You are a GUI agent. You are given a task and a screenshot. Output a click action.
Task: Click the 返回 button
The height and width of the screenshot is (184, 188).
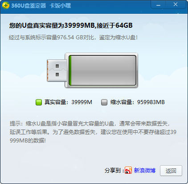tap(171, 171)
